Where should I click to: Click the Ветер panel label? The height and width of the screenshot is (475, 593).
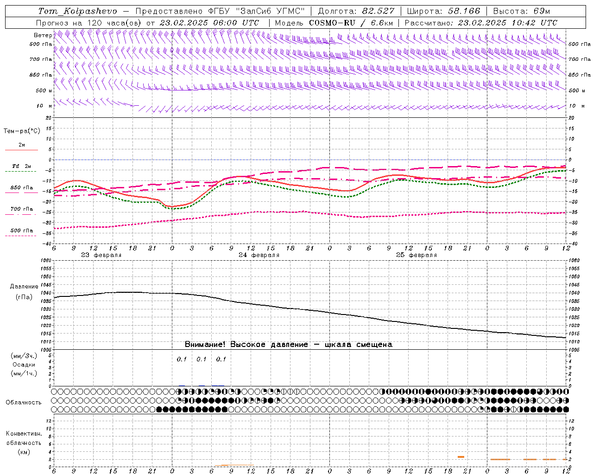point(43,35)
